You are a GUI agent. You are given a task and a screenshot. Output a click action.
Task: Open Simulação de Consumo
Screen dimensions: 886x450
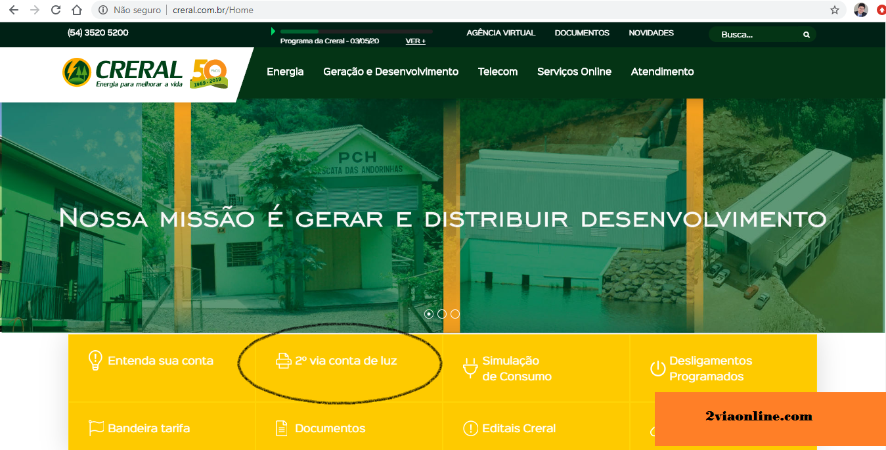point(517,369)
